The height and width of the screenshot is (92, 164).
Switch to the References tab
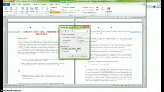(x=36, y=5)
